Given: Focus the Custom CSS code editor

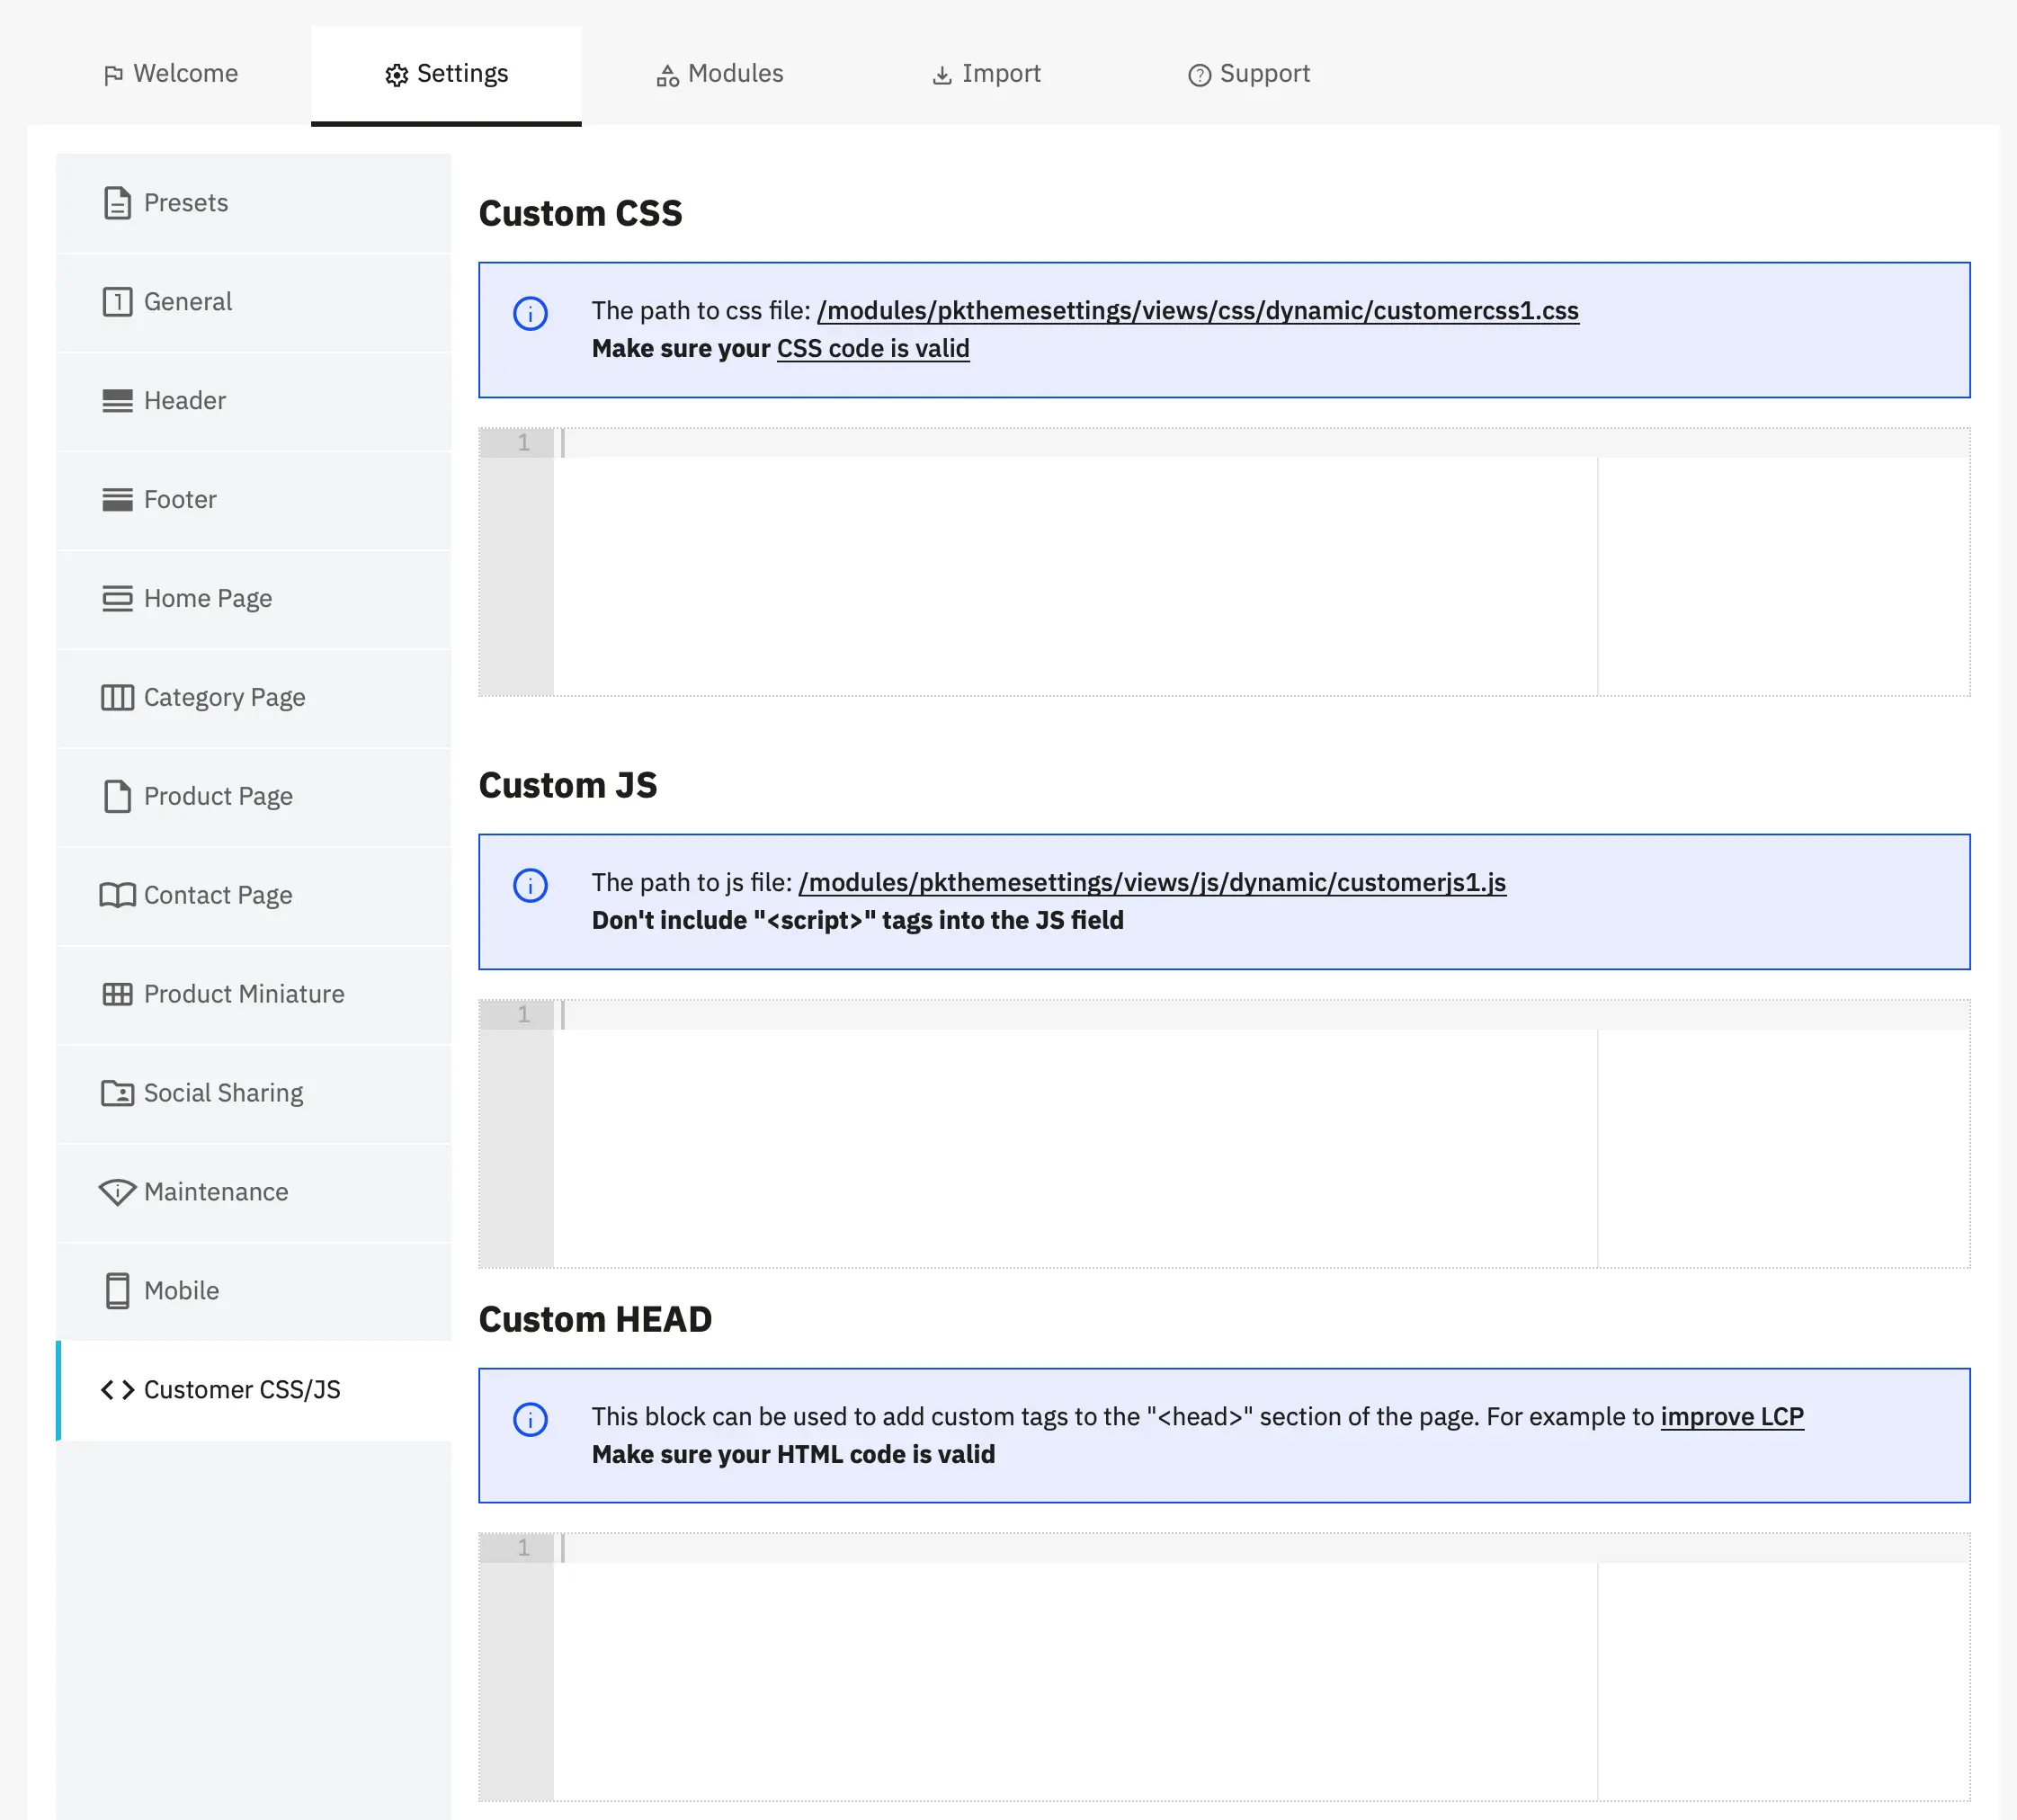Looking at the screenshot, I should coord(1224,562).
